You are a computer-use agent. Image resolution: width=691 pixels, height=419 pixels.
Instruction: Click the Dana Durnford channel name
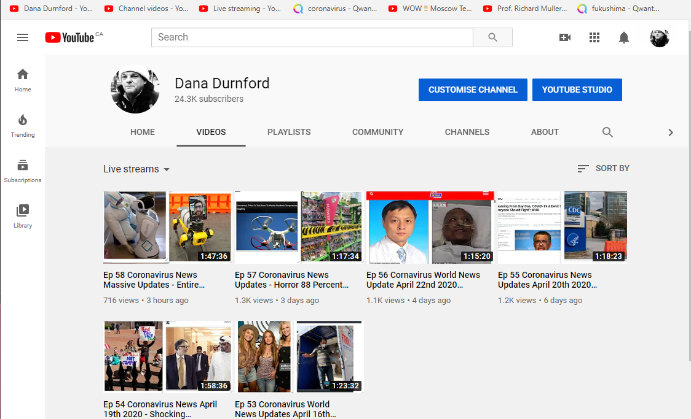pos(222,83)
